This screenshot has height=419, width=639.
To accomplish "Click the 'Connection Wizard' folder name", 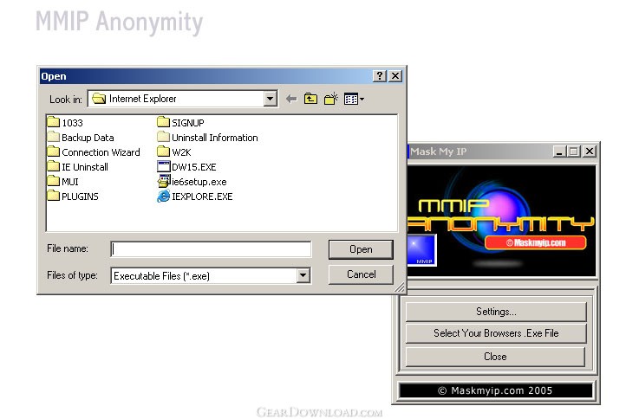I will pyautogui.click(x=101, y=152).
